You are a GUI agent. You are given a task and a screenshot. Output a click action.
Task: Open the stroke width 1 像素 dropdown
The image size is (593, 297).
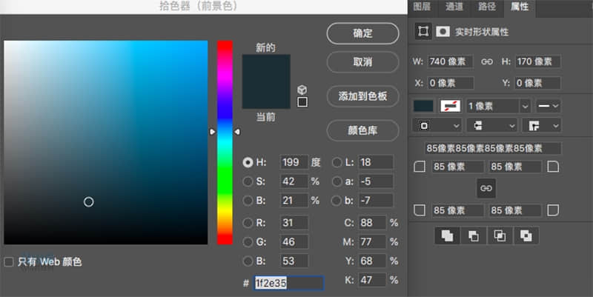coord(525,106)
